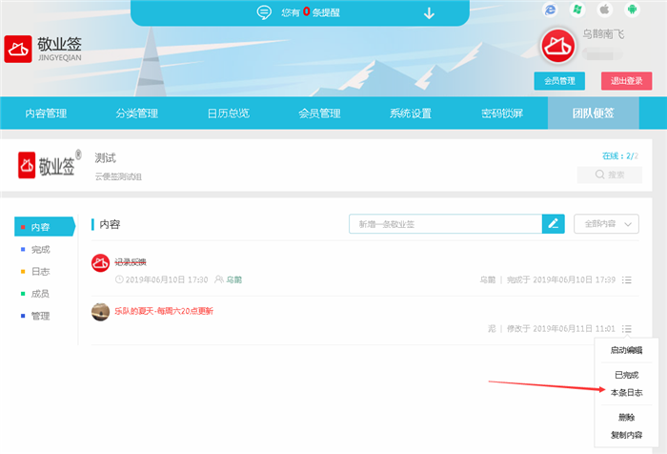
Task: Open the 会员管理 navigation tab
Action: 319,113
